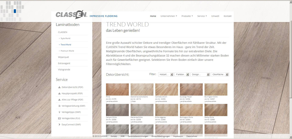Viewport: 292px width, 139px height.
Task: Open Extravagant in the sidebar
Action: pos(64,63)
